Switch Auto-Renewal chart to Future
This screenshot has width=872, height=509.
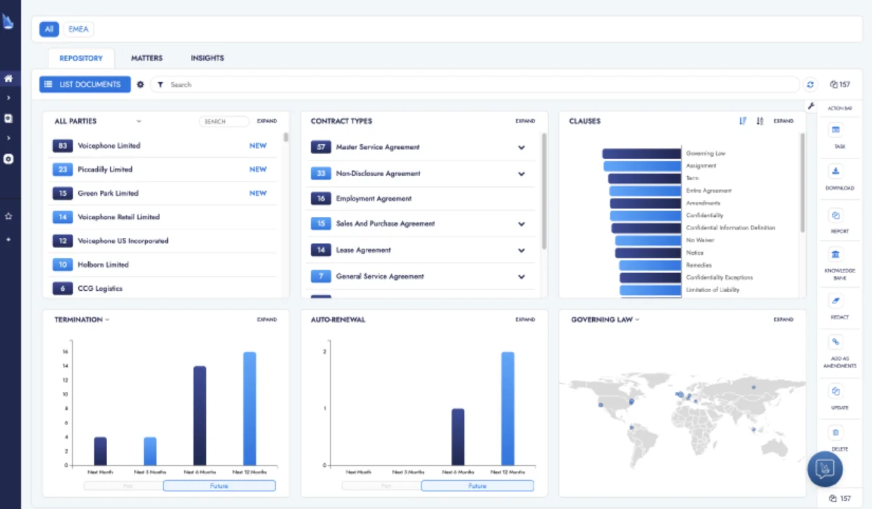coord(477,486)
